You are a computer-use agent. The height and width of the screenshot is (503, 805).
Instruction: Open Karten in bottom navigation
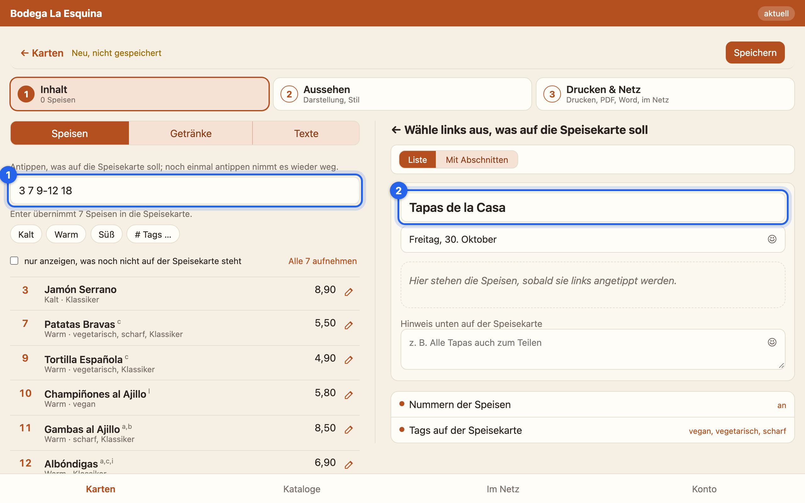pos(100,489)
